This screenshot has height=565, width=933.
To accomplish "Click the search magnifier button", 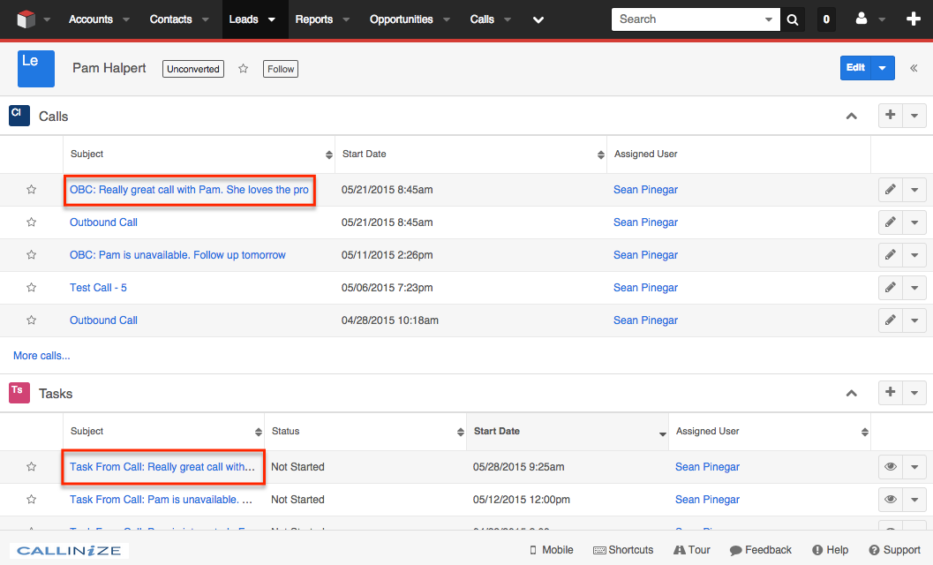I will [793, 19].
